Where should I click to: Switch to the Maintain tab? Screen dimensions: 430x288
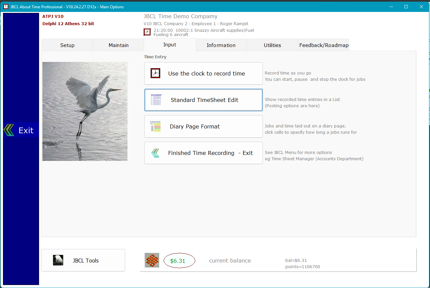point(119,45)
